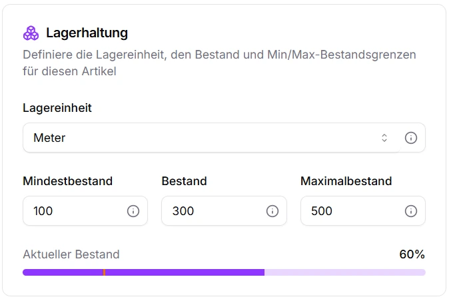Viewport: 451px width, 299px height.
Task: Click the info icon in Mindestbestand field
Action: pos(133,211)
